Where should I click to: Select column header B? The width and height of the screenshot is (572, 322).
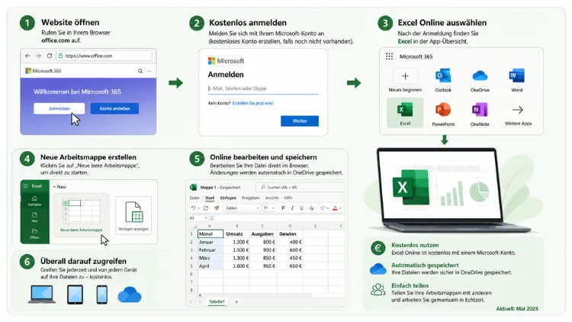[x=236, y=227]
